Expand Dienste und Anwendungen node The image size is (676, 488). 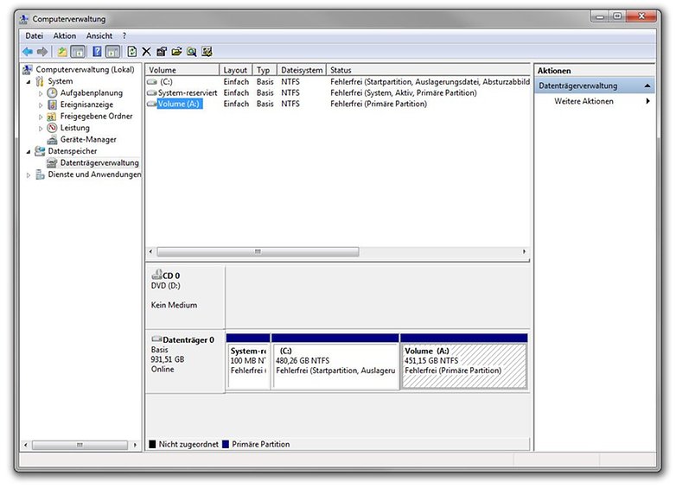[x=29, y=174]
